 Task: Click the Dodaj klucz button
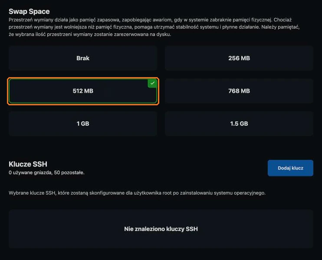[x=290, y=168]
